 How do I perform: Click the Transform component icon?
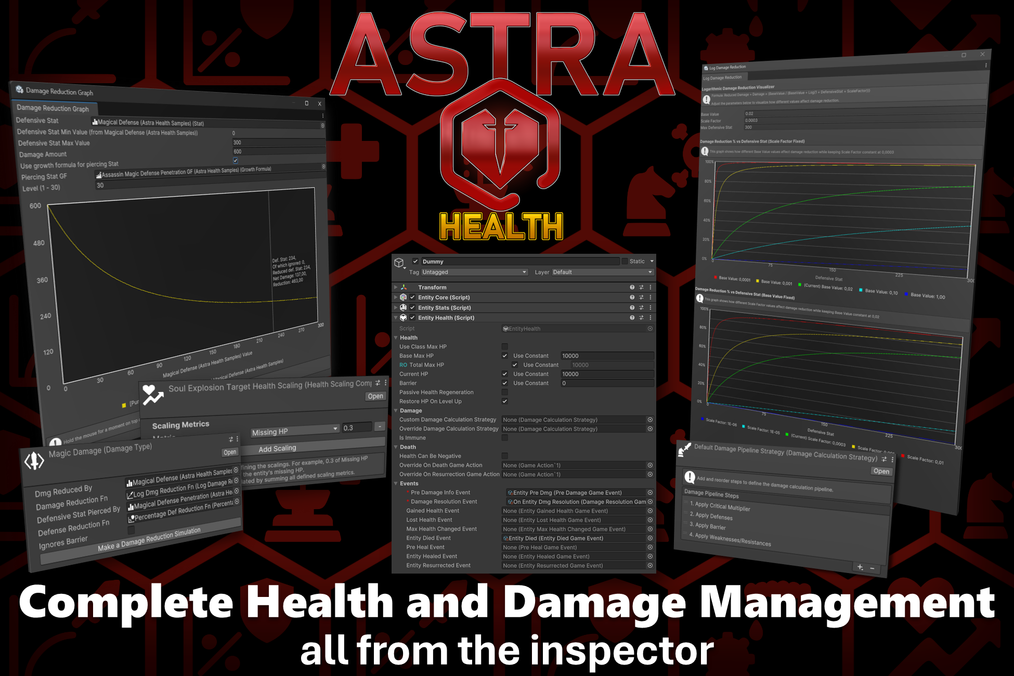pyautogui.click(x=404, y=287)
